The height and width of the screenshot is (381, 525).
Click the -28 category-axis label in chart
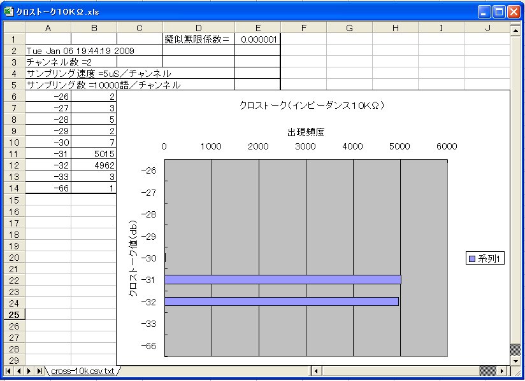(x=148, y=214)
